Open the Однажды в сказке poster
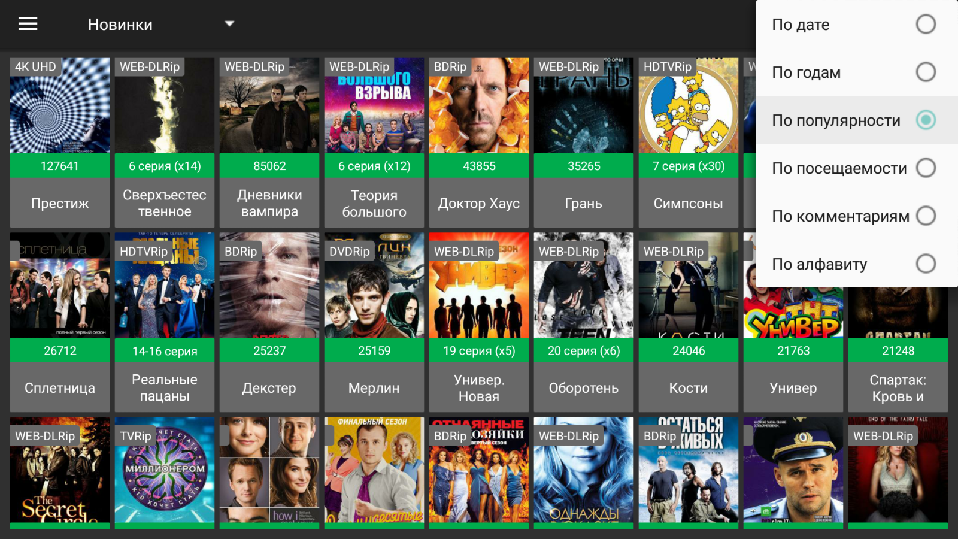958x539 pixels. click(584, 470)
